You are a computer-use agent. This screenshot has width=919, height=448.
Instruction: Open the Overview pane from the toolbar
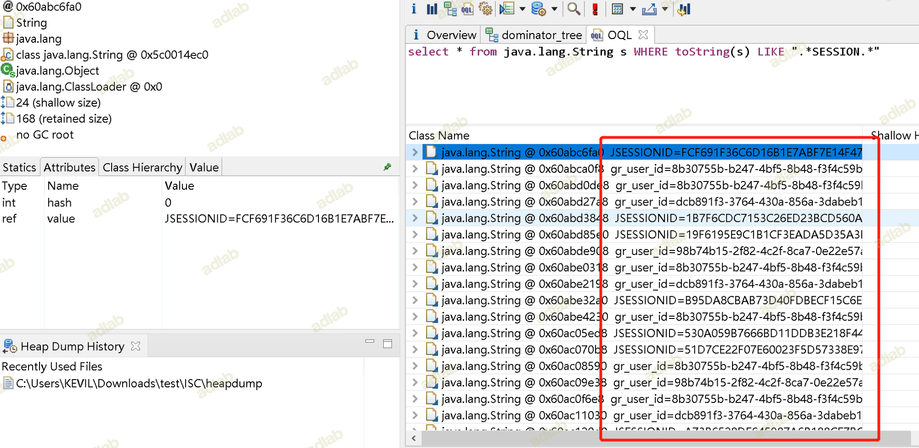[x=414, y=9]
